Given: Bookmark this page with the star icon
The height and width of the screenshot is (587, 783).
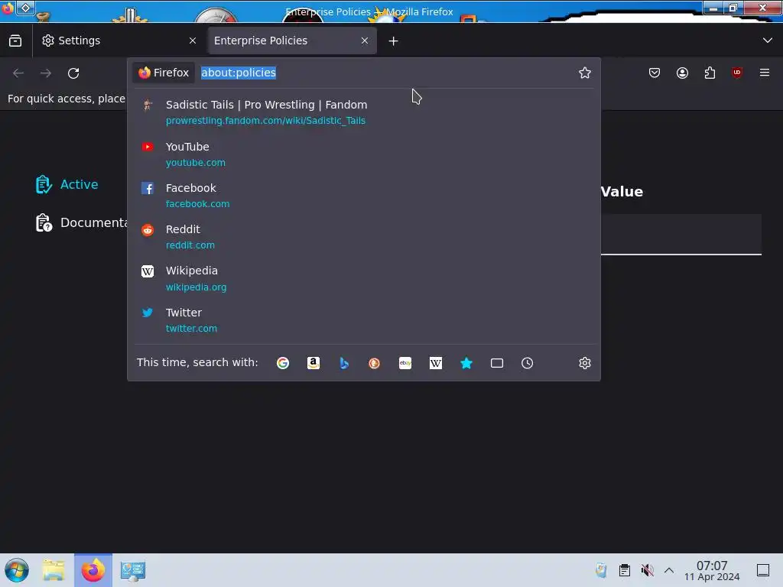Looking at the screenshot, I should (x=585, y=73).
